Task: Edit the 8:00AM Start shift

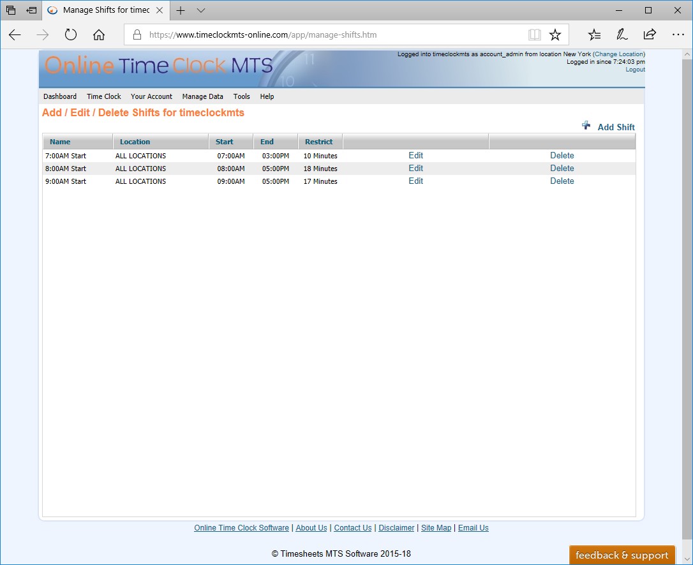Action: click(x=415, y=168)
